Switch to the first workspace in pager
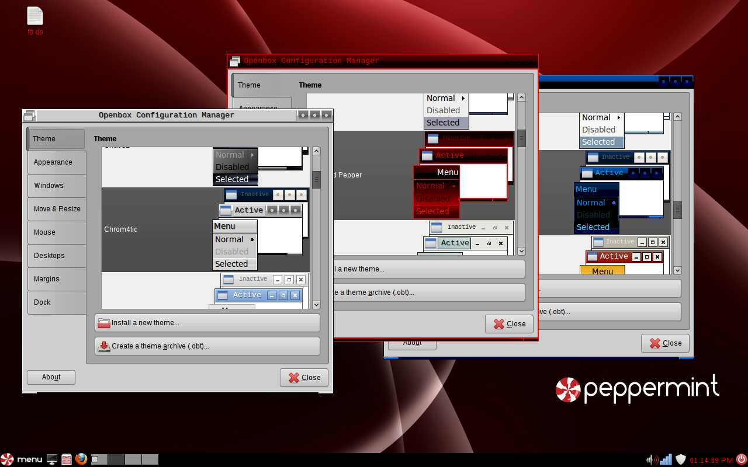 (99, 459)
